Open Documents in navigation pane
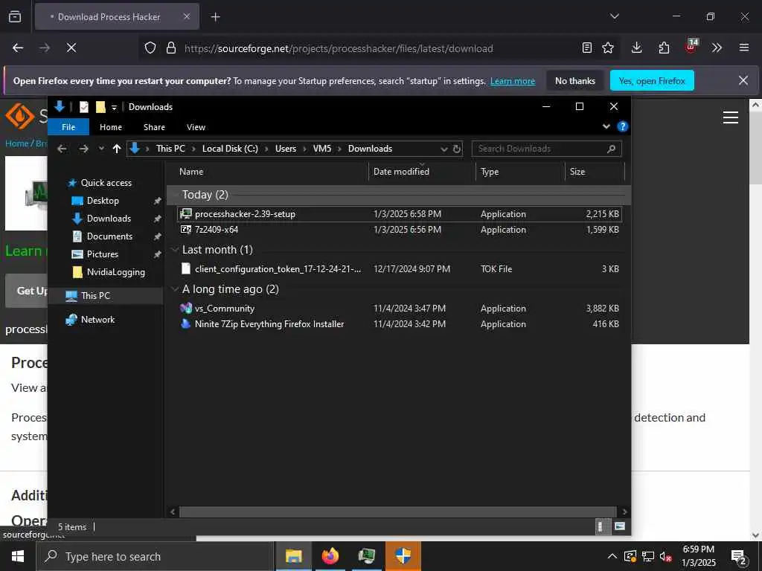The width and height of the screenshot is (762, 571). click(x=109, y=236)
